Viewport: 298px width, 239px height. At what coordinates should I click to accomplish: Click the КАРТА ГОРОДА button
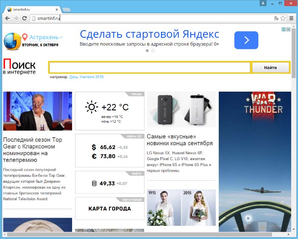110,209
